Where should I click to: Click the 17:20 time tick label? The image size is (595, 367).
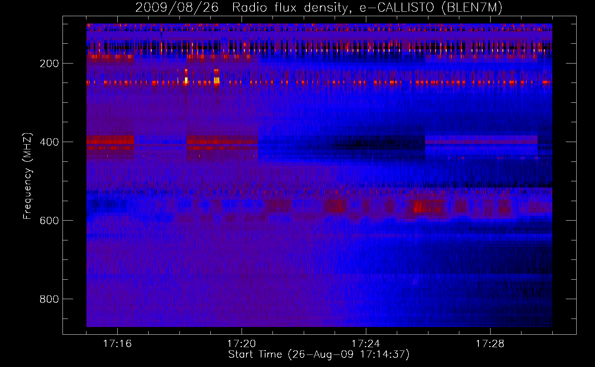(242, 344)
